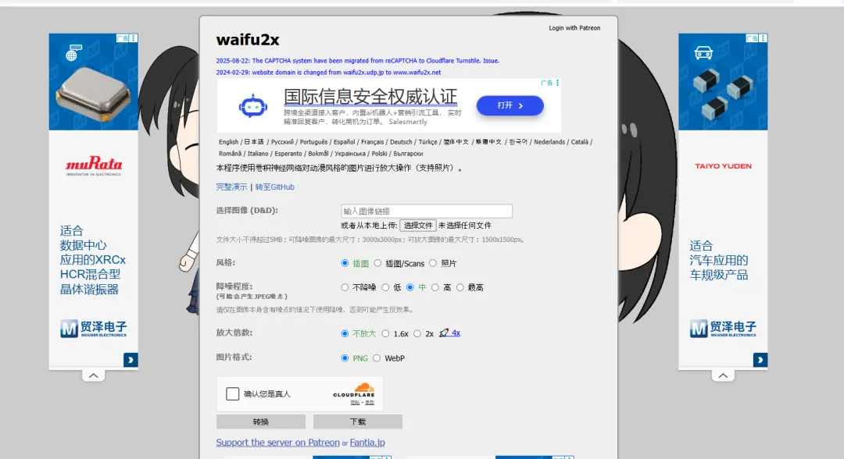Click the muRata logo in left ad
This screenshot has height=459, width=844.
pyautogui.click(x=94, y=165)
